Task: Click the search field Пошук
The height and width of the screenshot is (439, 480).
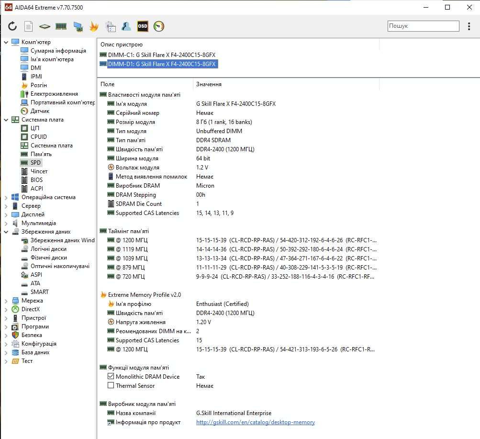Action: (x=424, y=26)
